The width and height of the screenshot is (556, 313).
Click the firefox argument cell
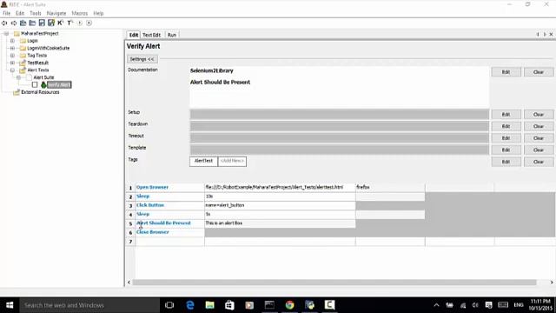(x=390, y=188)
